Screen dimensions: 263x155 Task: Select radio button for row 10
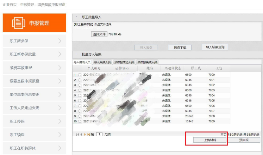pos(79,121)
